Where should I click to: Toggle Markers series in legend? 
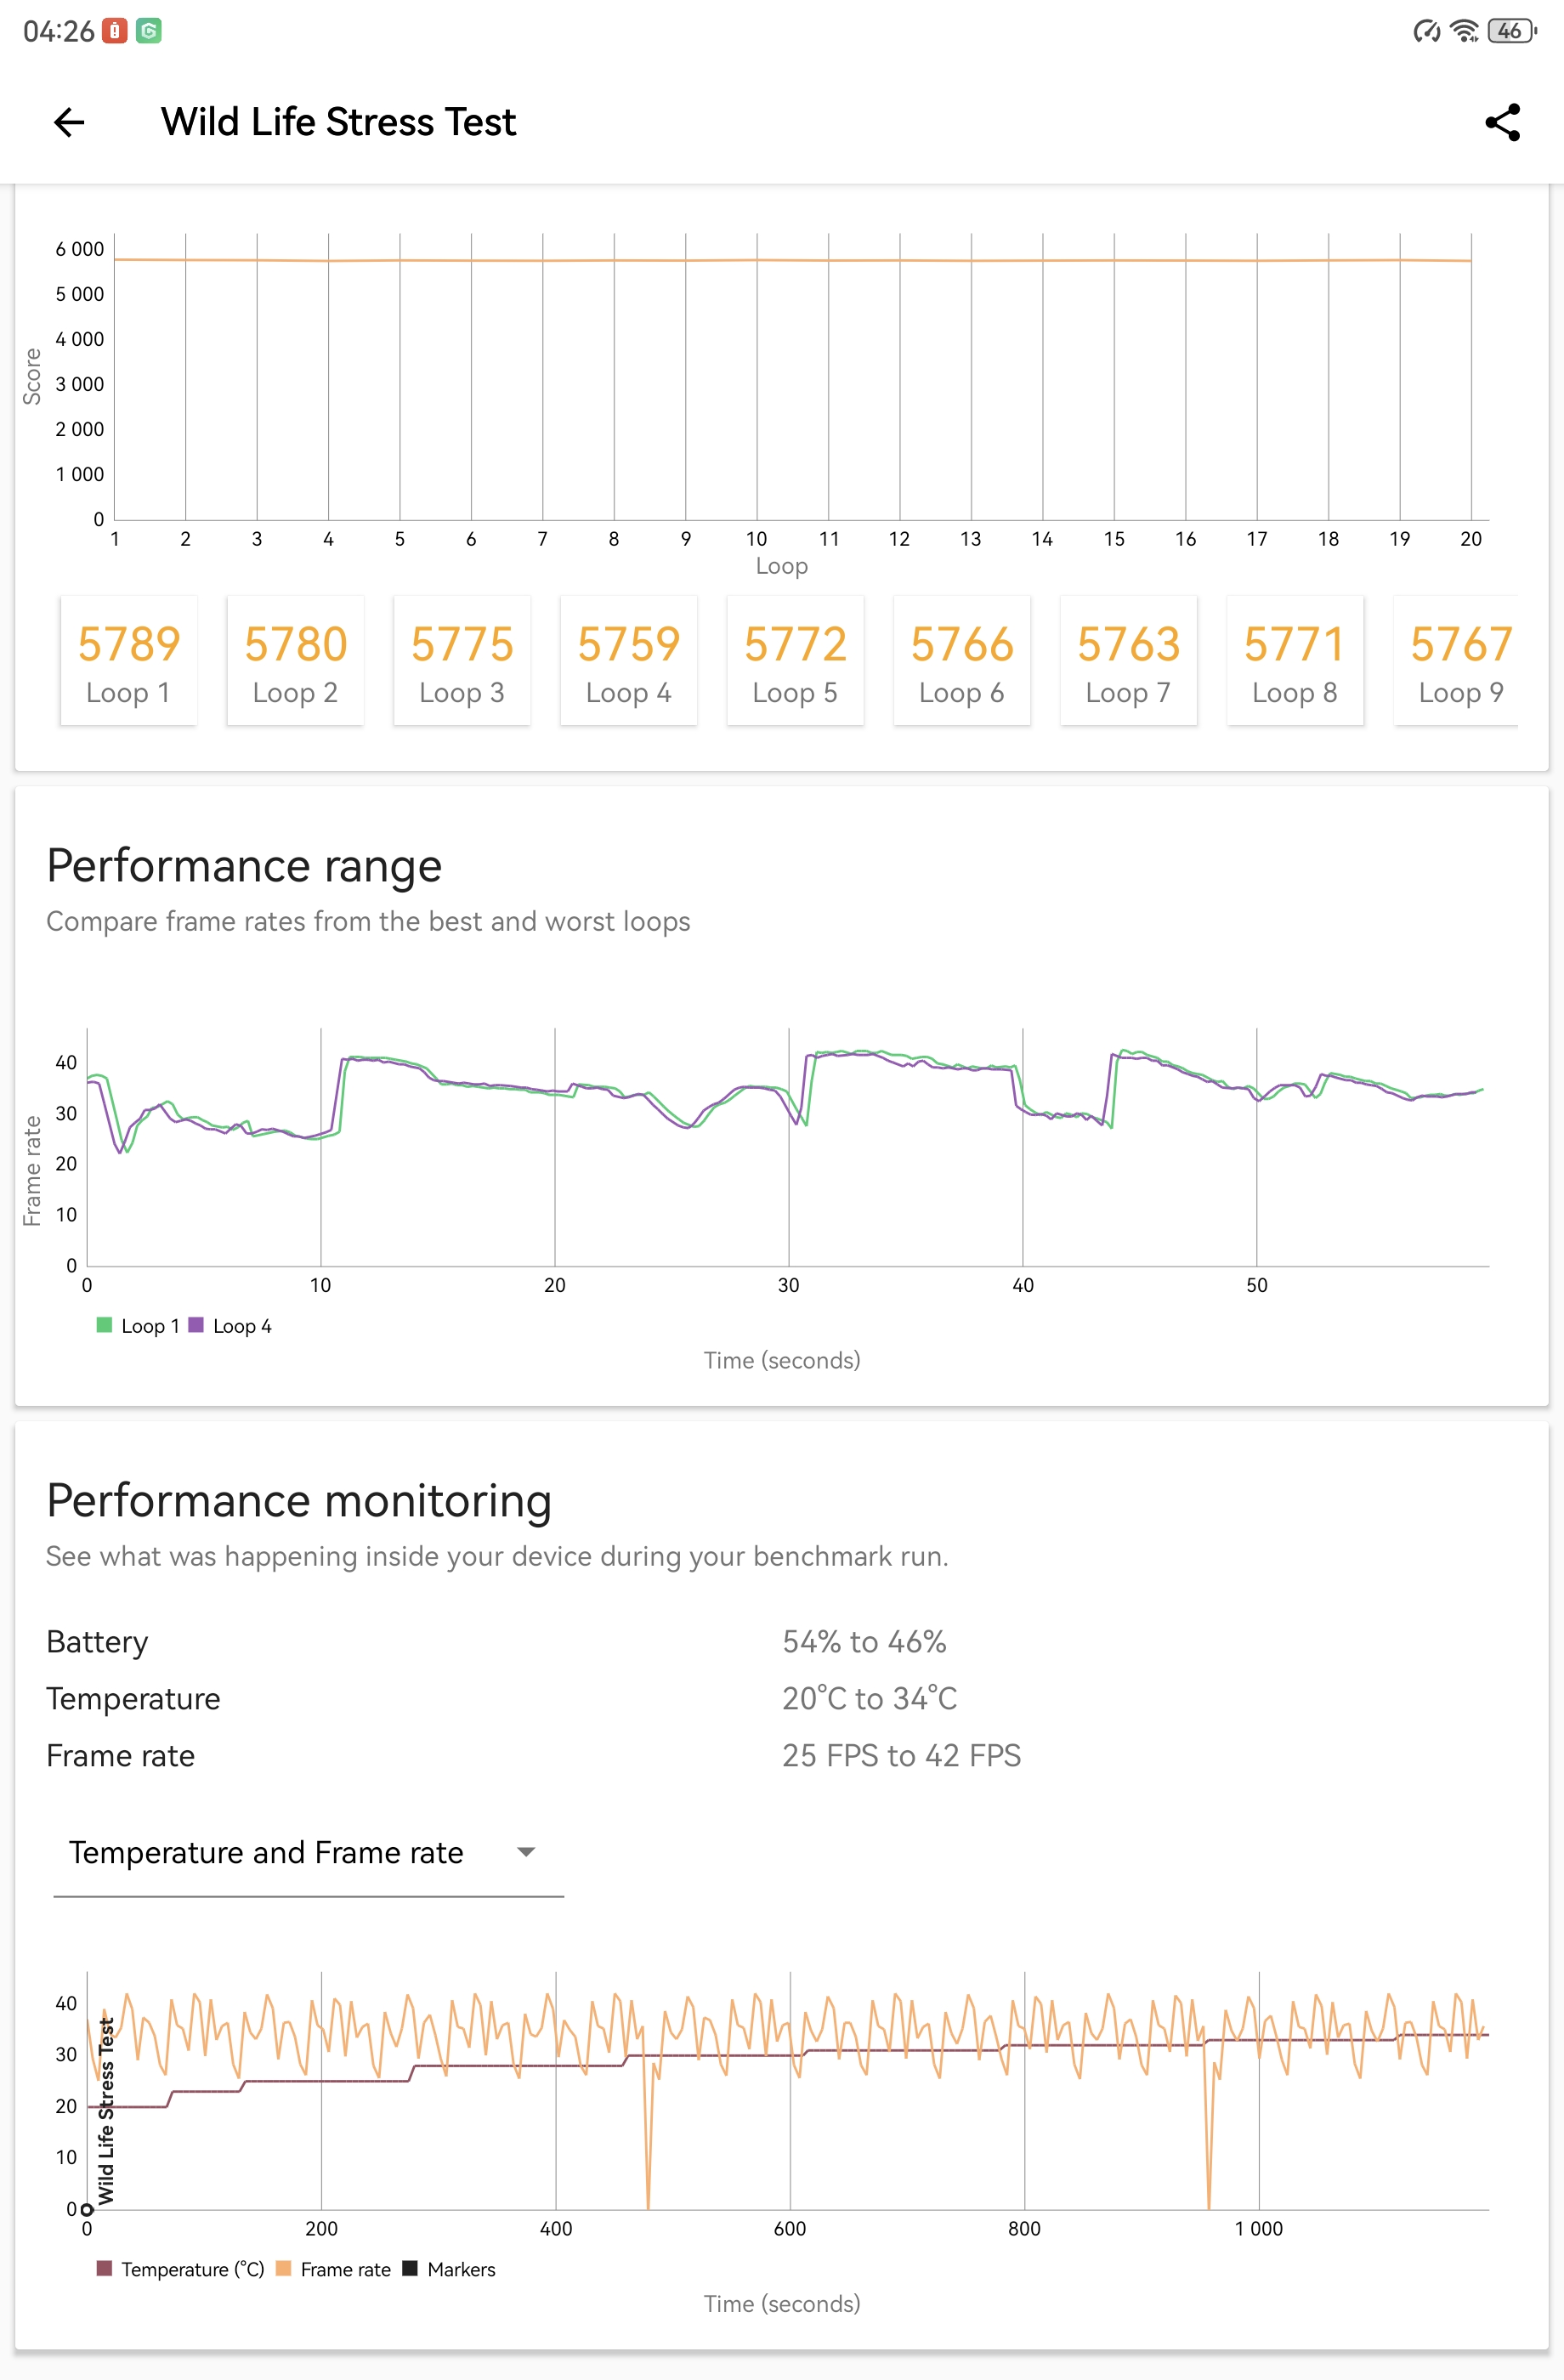[449, 2269]
